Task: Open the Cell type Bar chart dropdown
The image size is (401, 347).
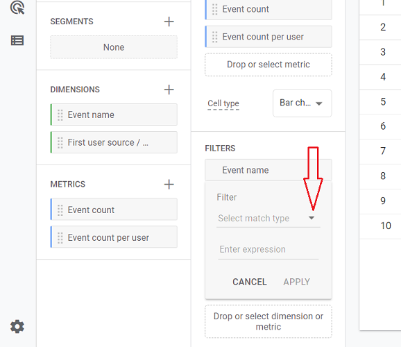Action: click(302, 103)
